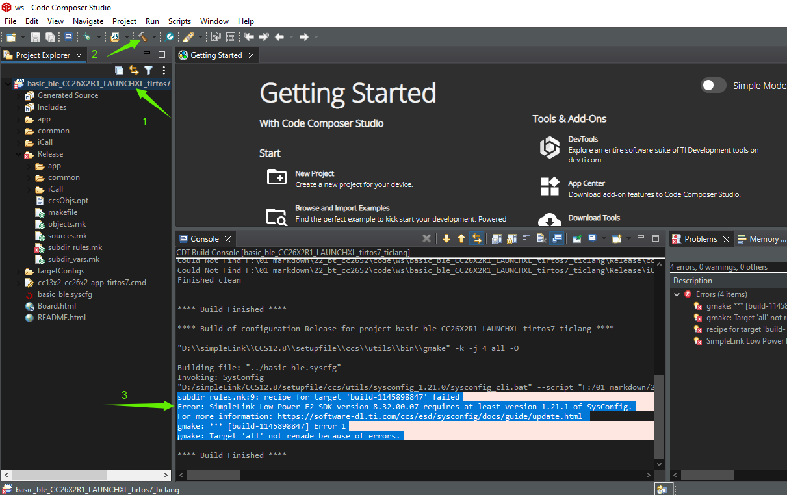Start Debug using the bug icon
Viewport: 787px width, 495px height.
(87, 37)
